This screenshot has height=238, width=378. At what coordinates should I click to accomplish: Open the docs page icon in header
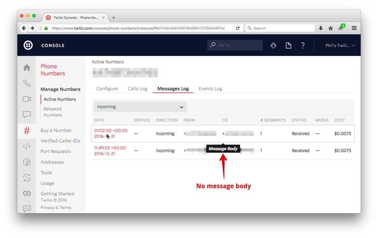coord(288,45)
